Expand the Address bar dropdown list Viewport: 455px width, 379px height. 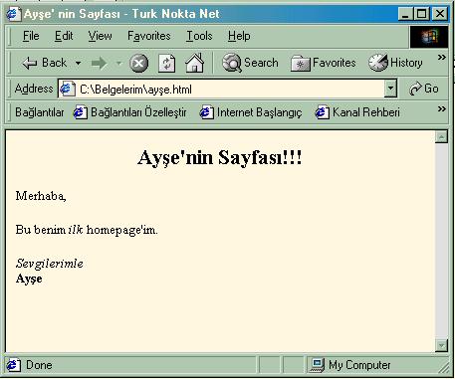coord(390,89)
